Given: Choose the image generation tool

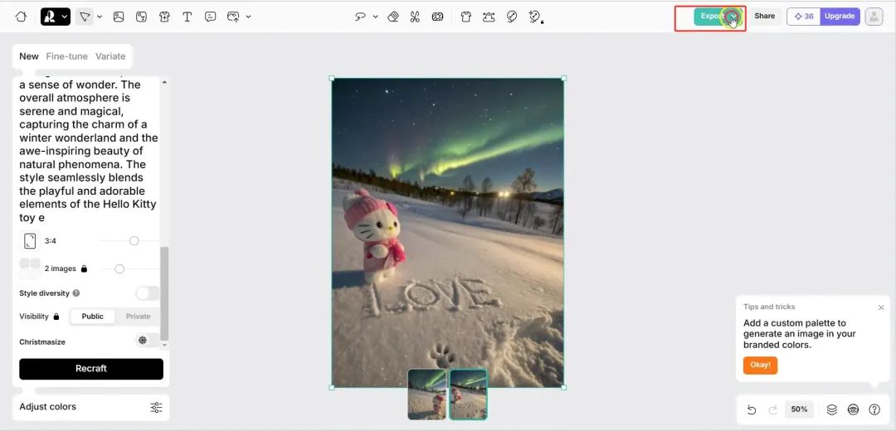Looking at the screenshot, I should [119, 17].
